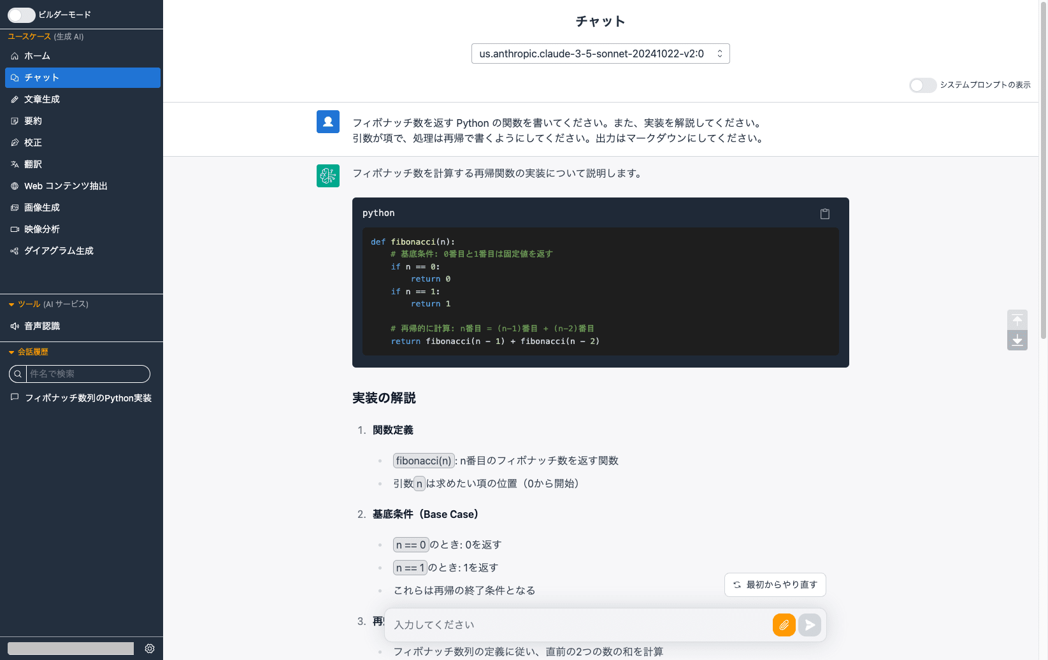Screen dimensions: 1048x660
Task: Open 音声認識 tool
Action: pos(83,326)
